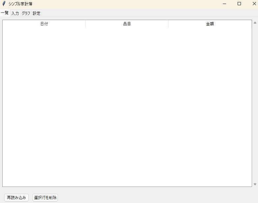Open the グラフ tab
The height and width of the screenshot is (203, 258).
pos(26,13)
